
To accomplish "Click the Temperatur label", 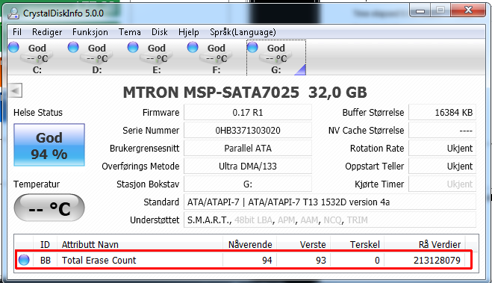I will pyautogui.click(x=37, y=184).
